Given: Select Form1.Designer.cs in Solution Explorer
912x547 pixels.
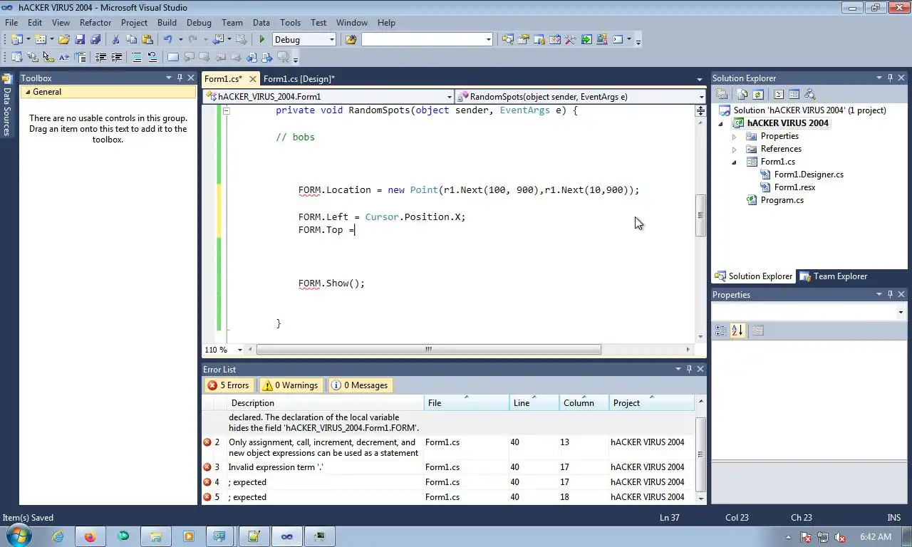Looking at the screenshot, I should tap(809, 174).
